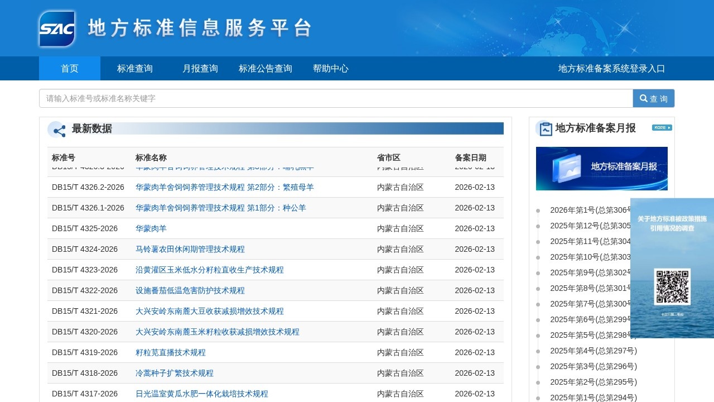This screenshot has height=402, width=714.
Task: Open the 标准查询 menu item
Action: (x=135, y=69)
